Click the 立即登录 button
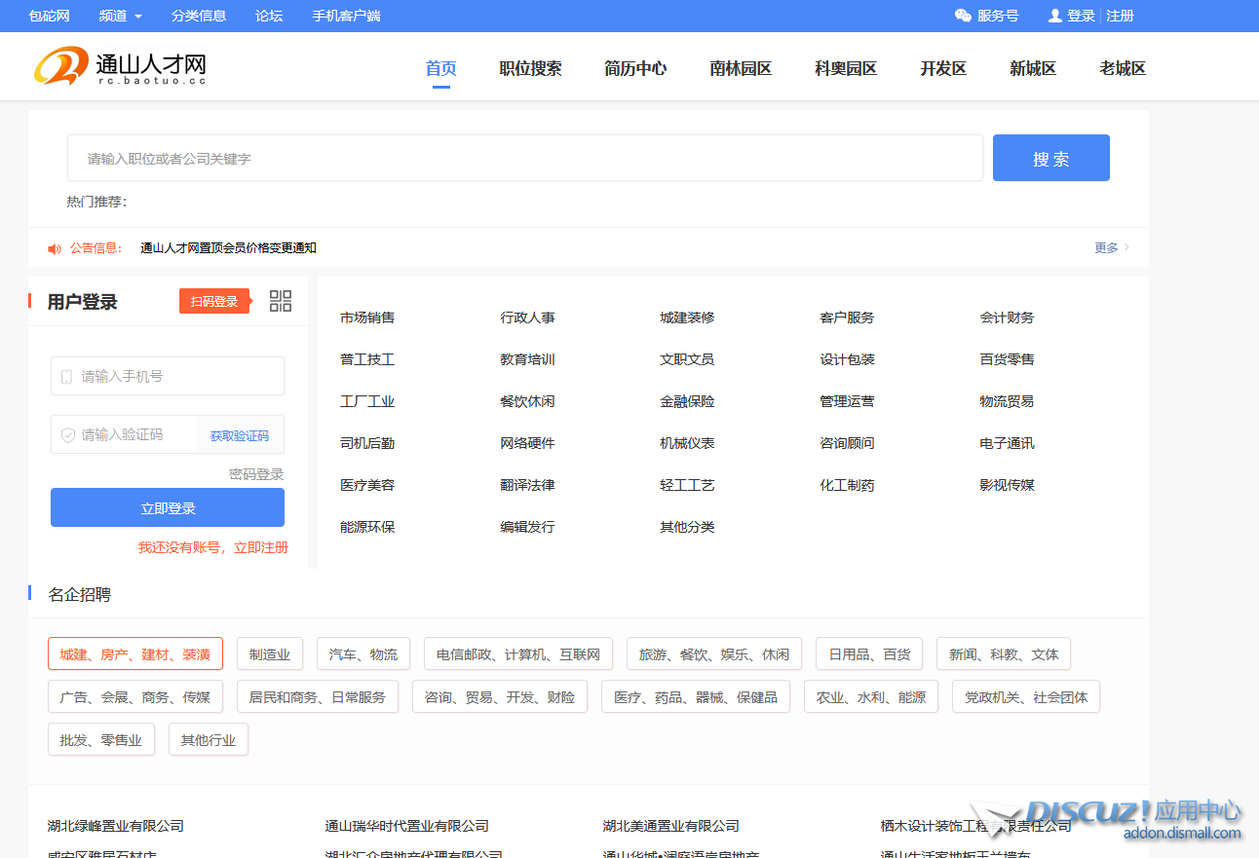Viewport: 1259px width, 858px height. 168,507
